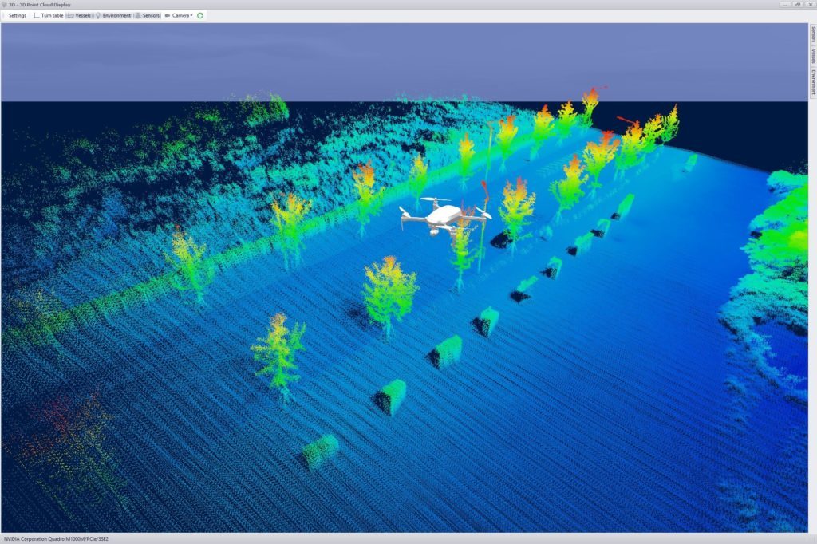Toggle the Sensors toolbar button

[x=148, y=15]
